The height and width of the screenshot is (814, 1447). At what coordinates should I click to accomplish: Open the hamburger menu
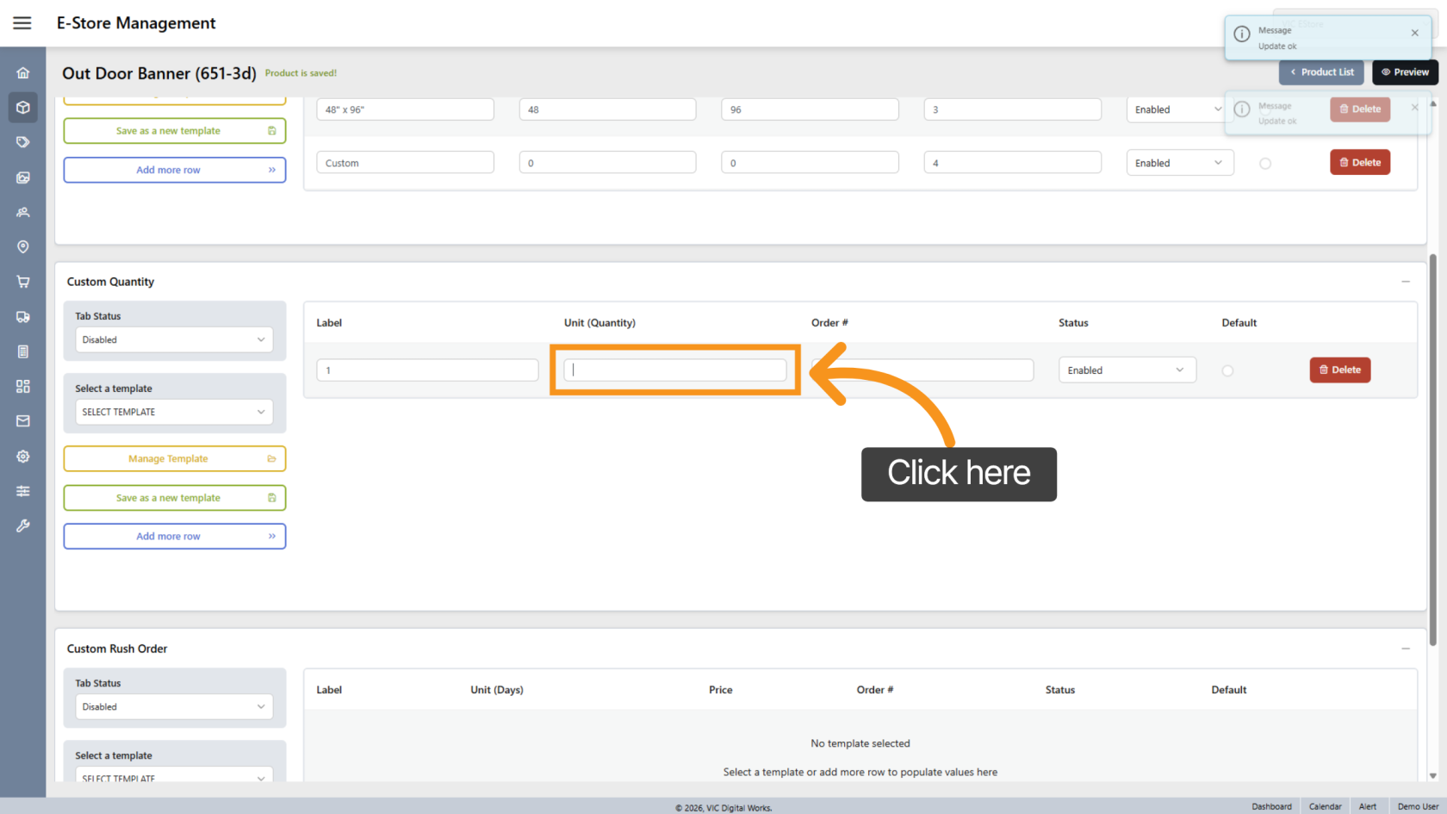click(22, 23)
